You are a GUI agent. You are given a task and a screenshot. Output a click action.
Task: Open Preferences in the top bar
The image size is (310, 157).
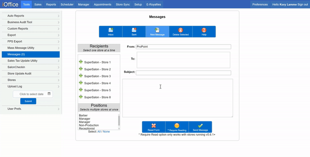[260, 5]
